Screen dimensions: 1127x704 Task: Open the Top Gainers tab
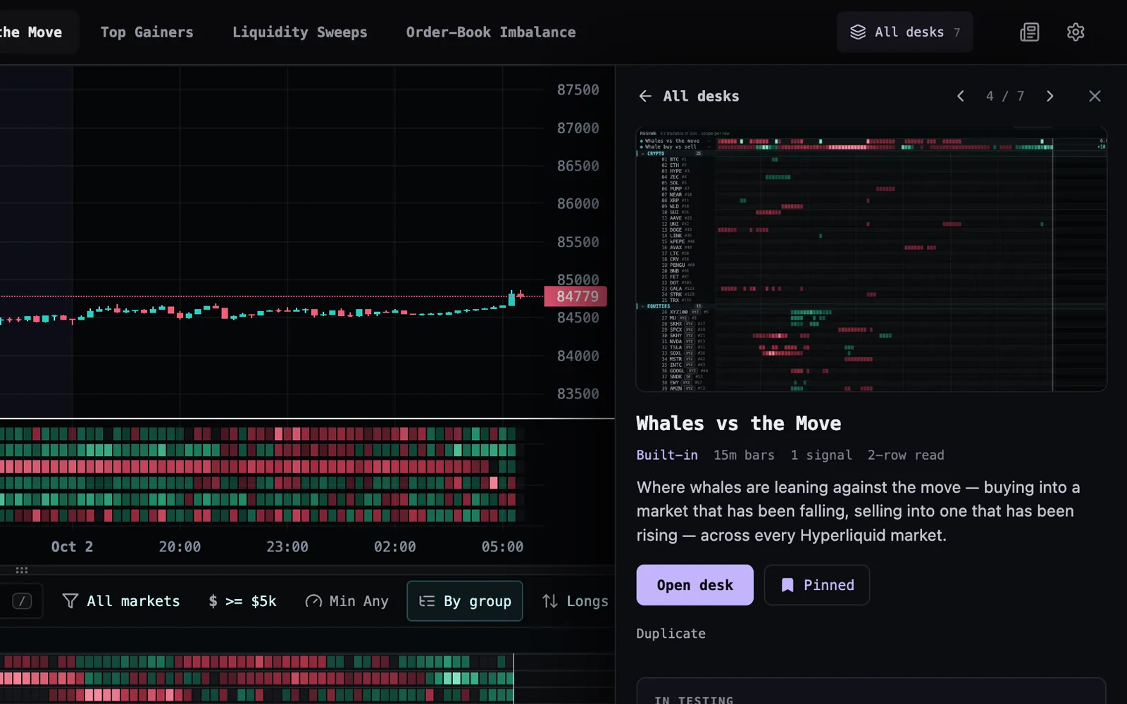147,32
